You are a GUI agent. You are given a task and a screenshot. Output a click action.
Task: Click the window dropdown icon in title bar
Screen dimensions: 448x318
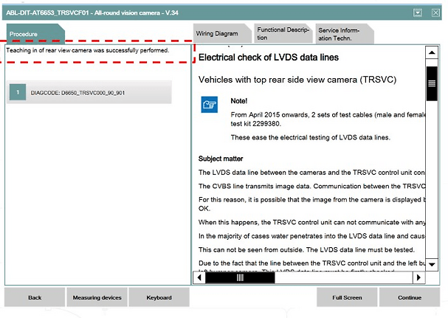[x=417, y=13]
